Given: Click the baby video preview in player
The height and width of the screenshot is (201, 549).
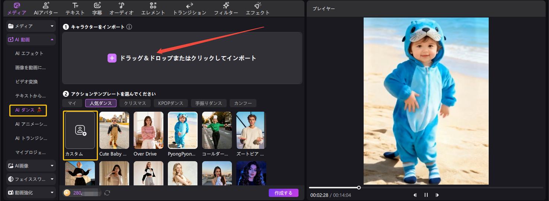Looking at the screenshot, I should click(x=426, y=101).
